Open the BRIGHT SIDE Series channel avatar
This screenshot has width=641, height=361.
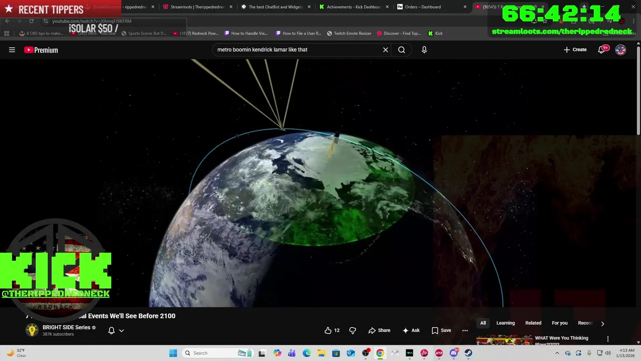click(32, 330)
